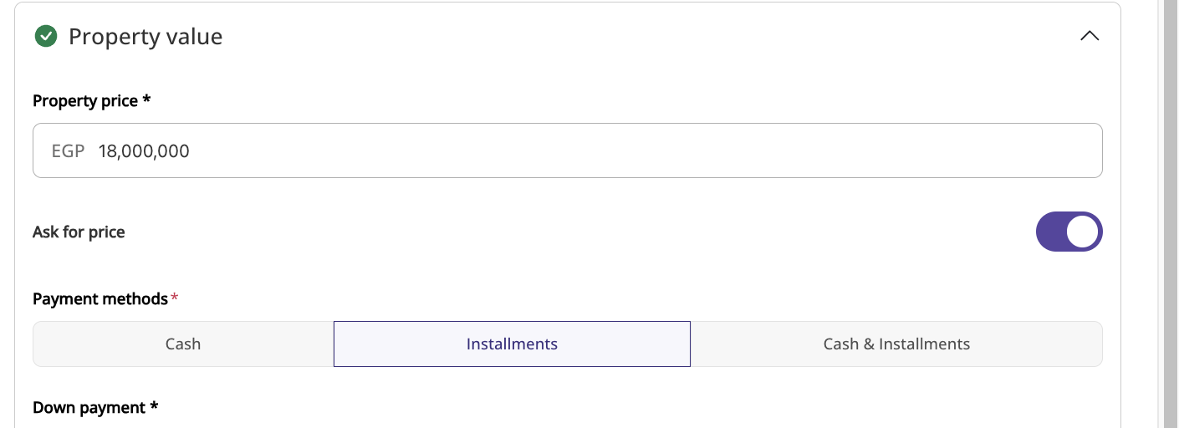The width and height of the screenshot is (1179, 428).
Task: Click the Payment methods label
Action: (x=100, y=298)
